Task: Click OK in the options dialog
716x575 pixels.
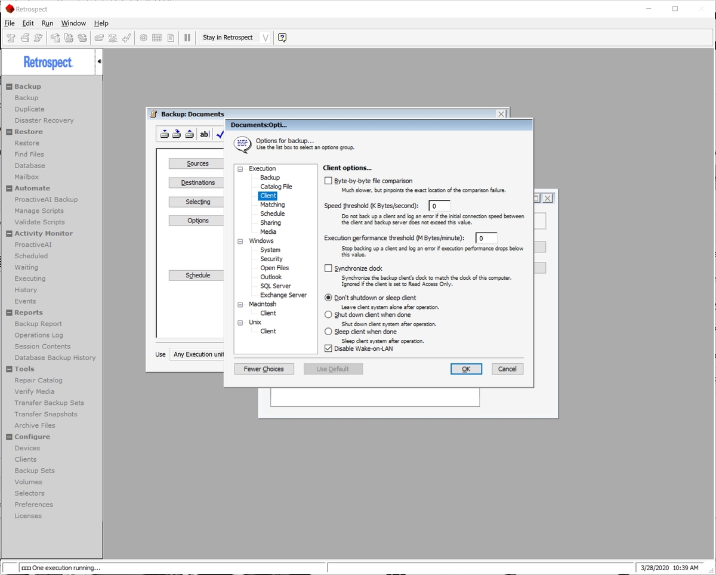Action: click(x=466, y=369)
